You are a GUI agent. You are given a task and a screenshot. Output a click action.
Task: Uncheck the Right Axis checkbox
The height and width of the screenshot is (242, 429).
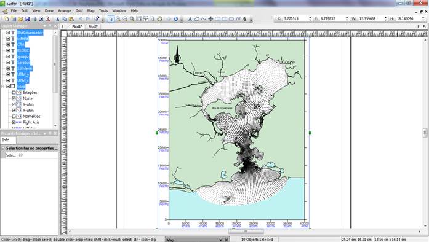pyautogui.click(x=14, y=122)
